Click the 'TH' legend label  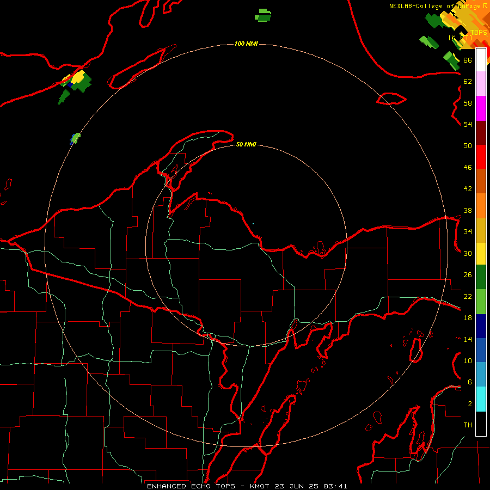[x=468, y=425]
